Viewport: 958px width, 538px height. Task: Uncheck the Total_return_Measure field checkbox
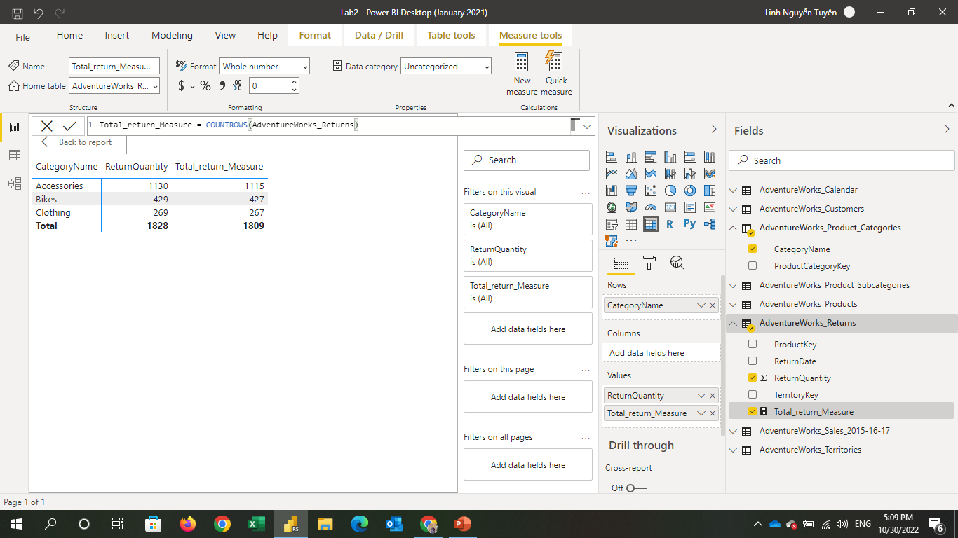(x=753, y=411)
